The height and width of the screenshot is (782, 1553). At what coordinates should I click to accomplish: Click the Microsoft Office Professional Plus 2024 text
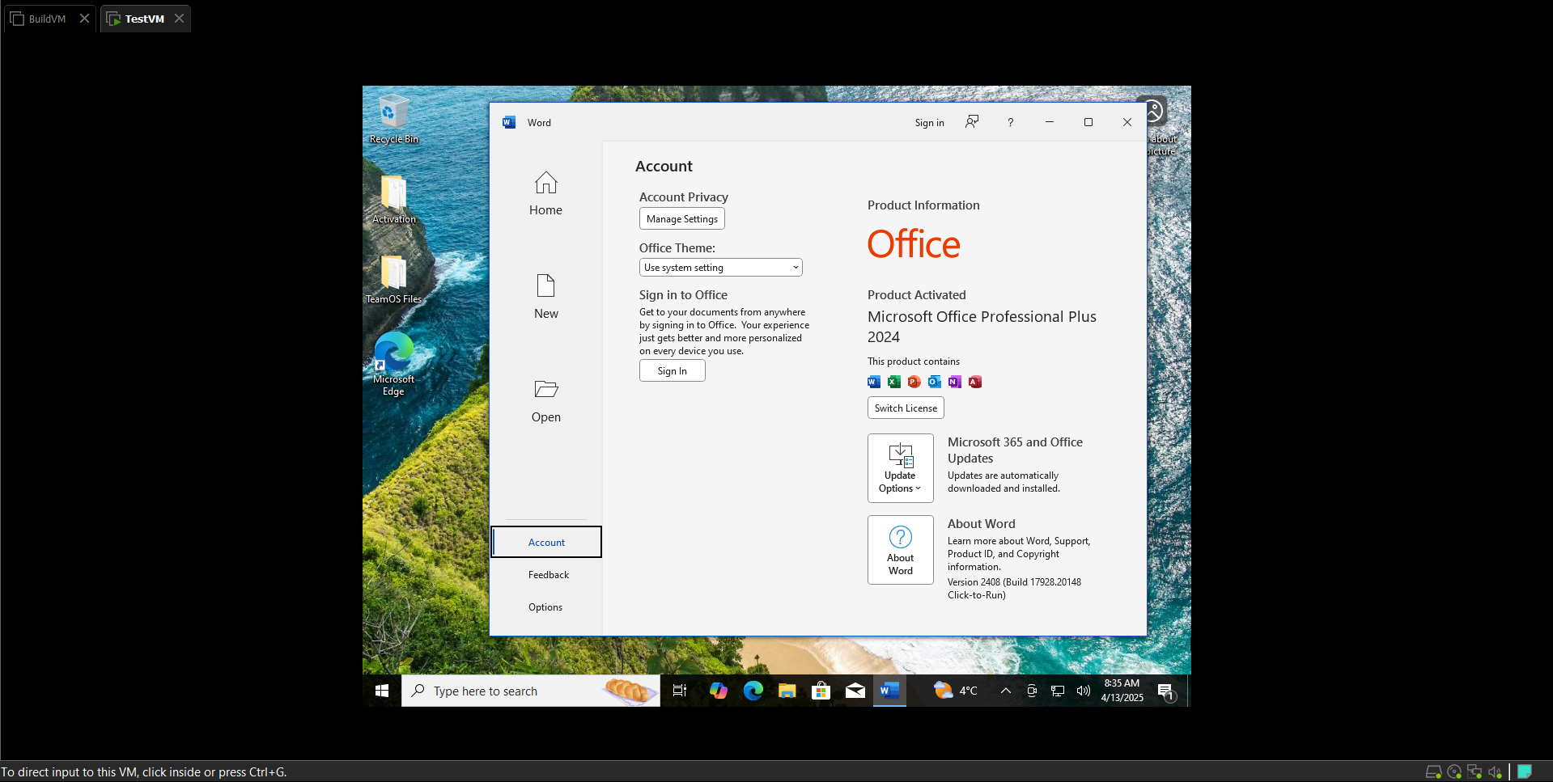[x=982, y=327]
